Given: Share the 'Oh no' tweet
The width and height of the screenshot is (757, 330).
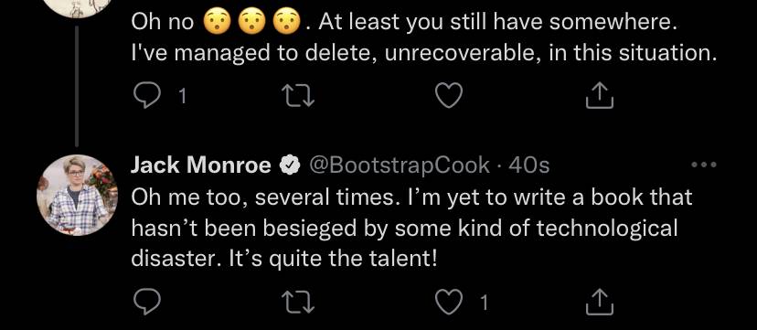Looking at the screenshot, I should (600, 95).
